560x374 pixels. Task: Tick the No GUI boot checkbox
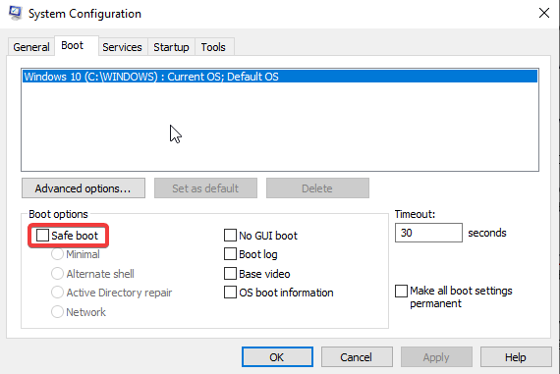click(230, 236)
